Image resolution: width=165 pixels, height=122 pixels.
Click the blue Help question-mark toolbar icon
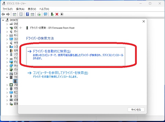coord(28,14)
